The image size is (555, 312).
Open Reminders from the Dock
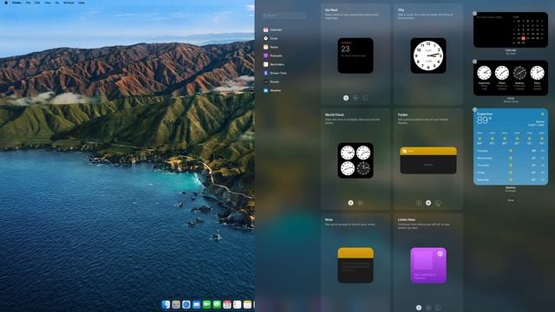point(238,304)
